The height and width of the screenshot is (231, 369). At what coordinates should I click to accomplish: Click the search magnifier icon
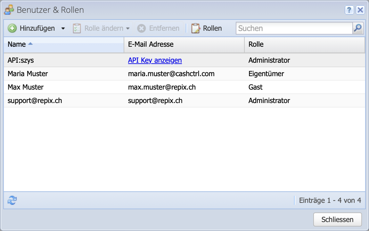[357, 28]
